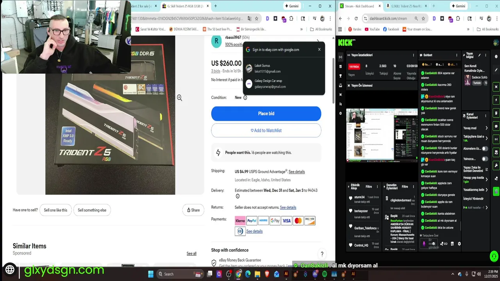500x281 pixels.
Task: Open the Yayın İstatistikleri panel options menu
Action: click(413, 55)
